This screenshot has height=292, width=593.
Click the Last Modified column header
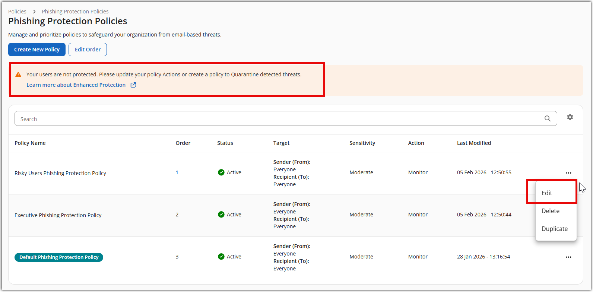[x=474, y=143]
